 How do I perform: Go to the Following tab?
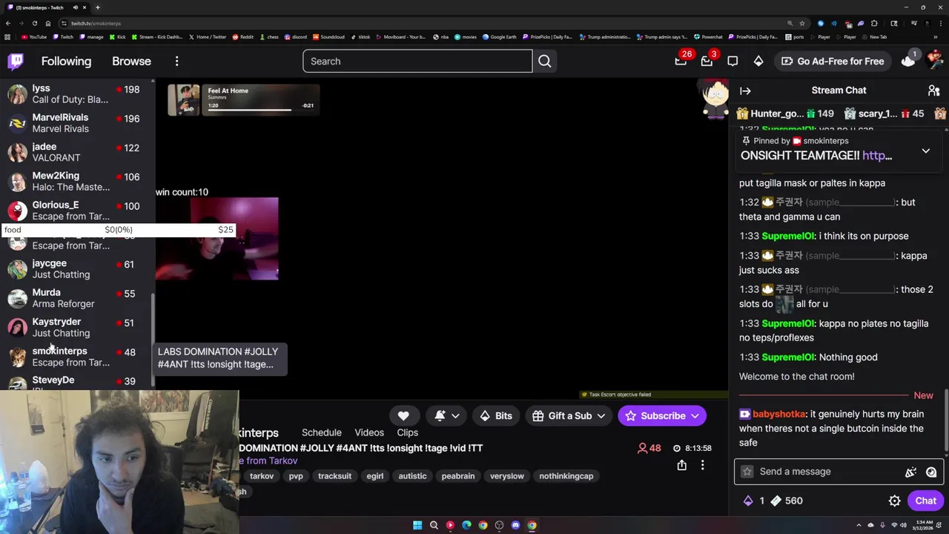(66, 61)
